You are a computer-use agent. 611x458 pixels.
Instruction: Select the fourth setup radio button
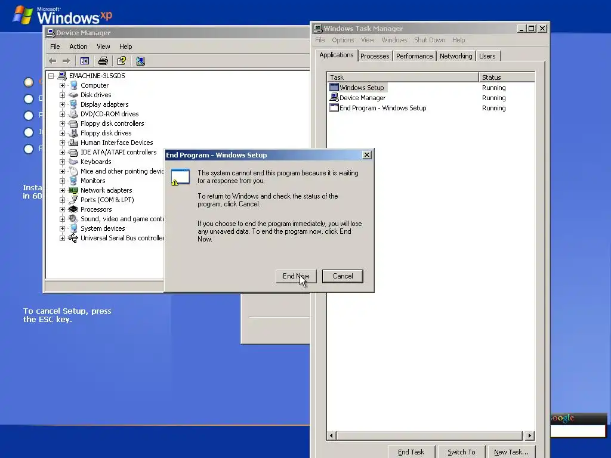pyautogui.click(x=29, y=132)
